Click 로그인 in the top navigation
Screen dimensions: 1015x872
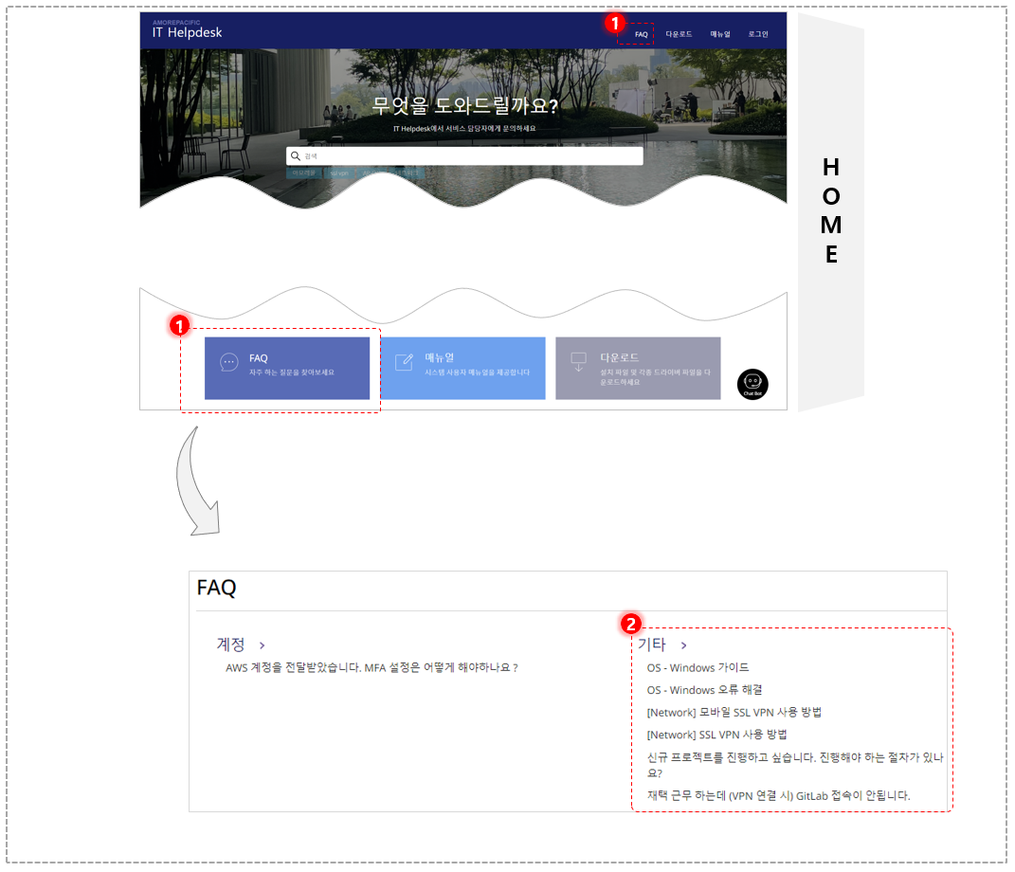click(758, 34)
